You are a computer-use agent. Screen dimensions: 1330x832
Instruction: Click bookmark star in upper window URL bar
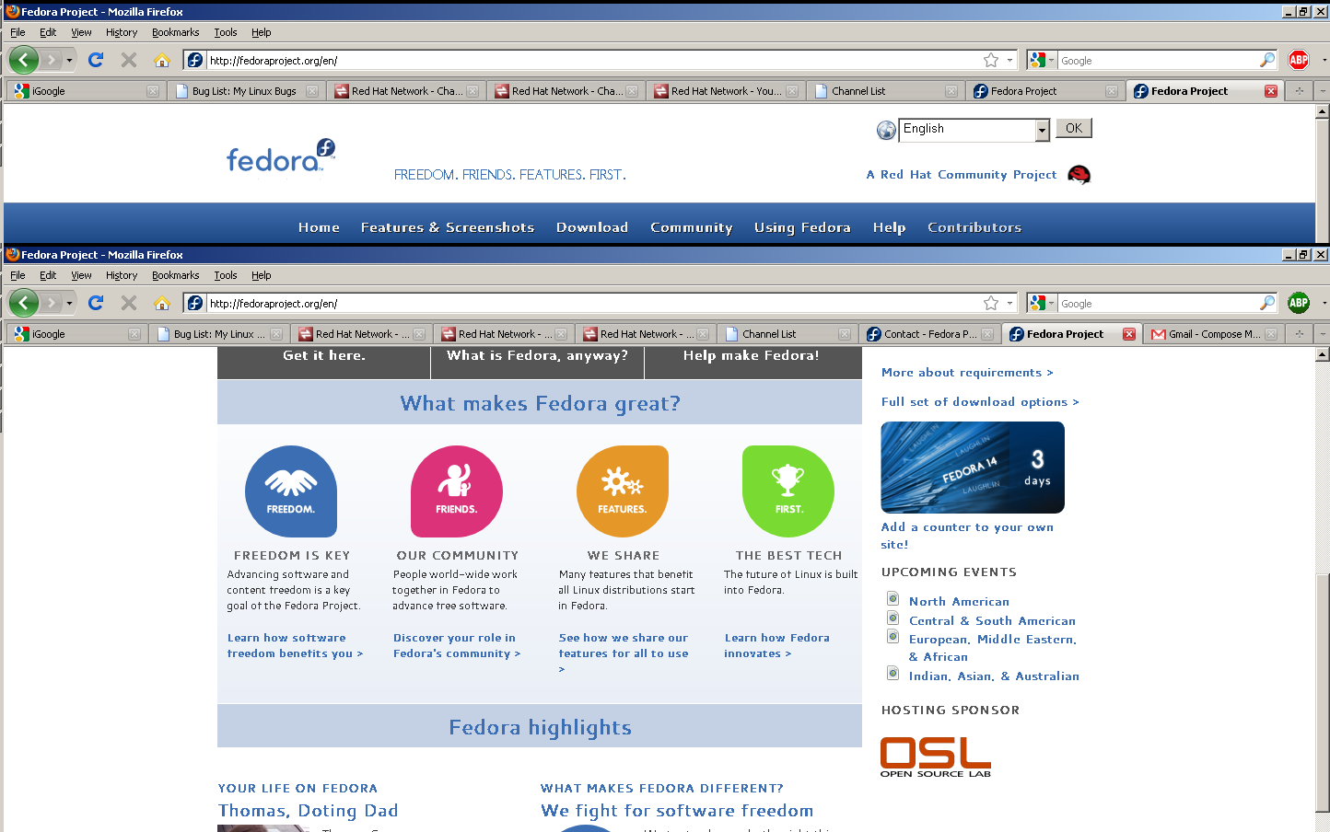(x=991, y=60)
